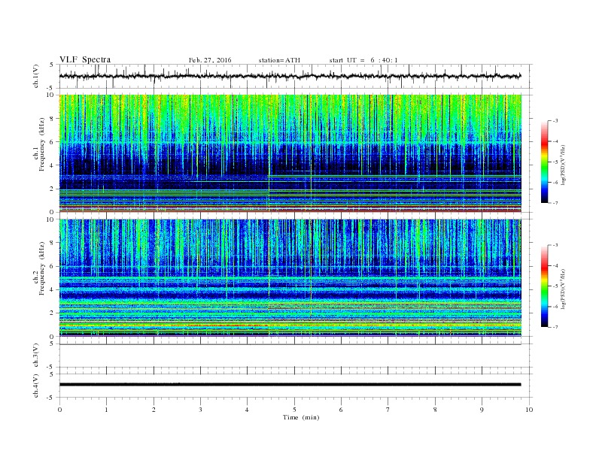Click the ch.1 voltage waveform trace
The image size is (596, 460).
[x=290, y=76]
